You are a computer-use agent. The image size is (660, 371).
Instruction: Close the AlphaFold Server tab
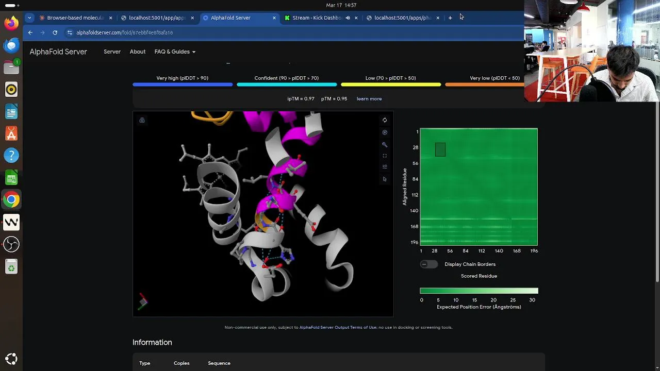[x=274, y=18]
